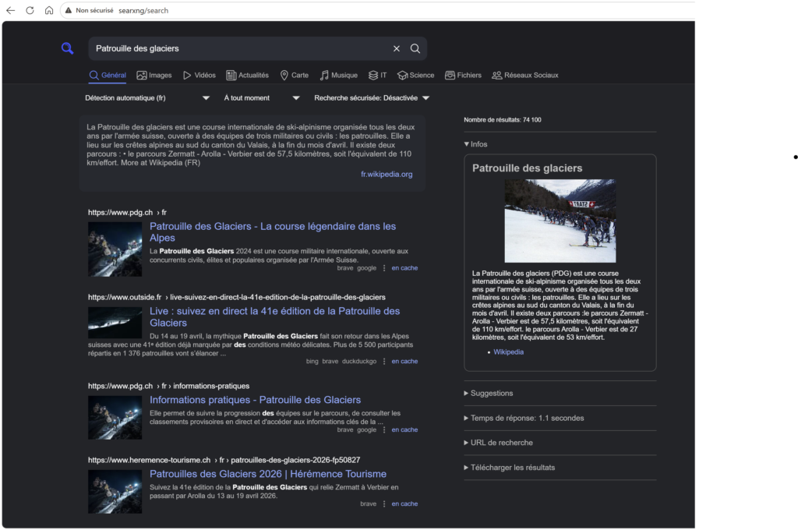Open the three-dot menu on the first result
Image resolution: width=798 pixels, height=530 pixels.
(x=385, y=267)
